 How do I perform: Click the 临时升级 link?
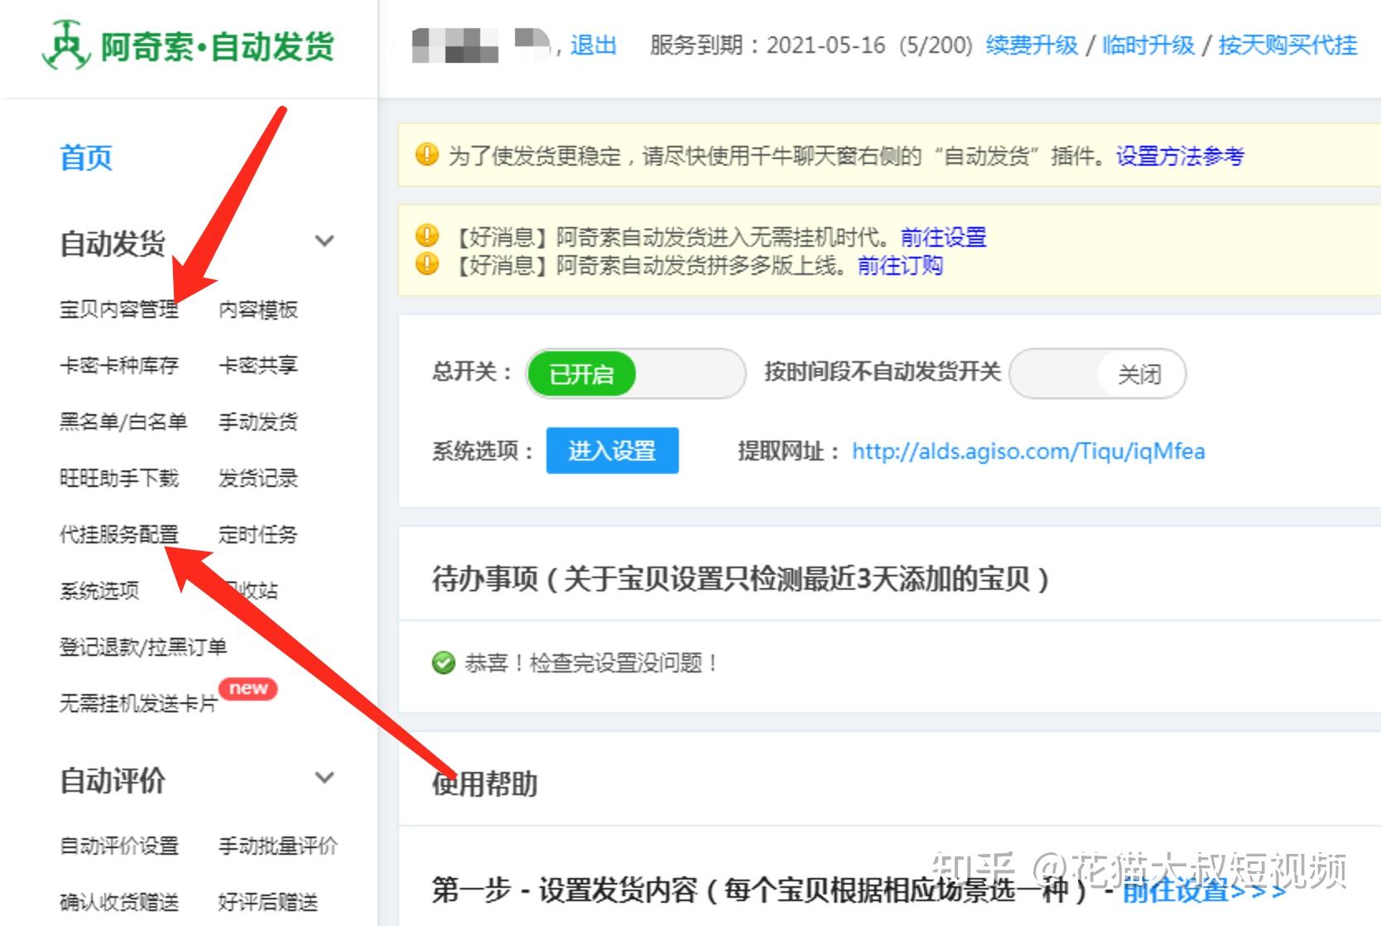coord(1148,45)
